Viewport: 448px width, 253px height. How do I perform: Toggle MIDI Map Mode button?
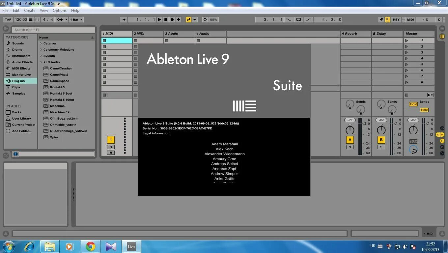click(x=410, y=19)
